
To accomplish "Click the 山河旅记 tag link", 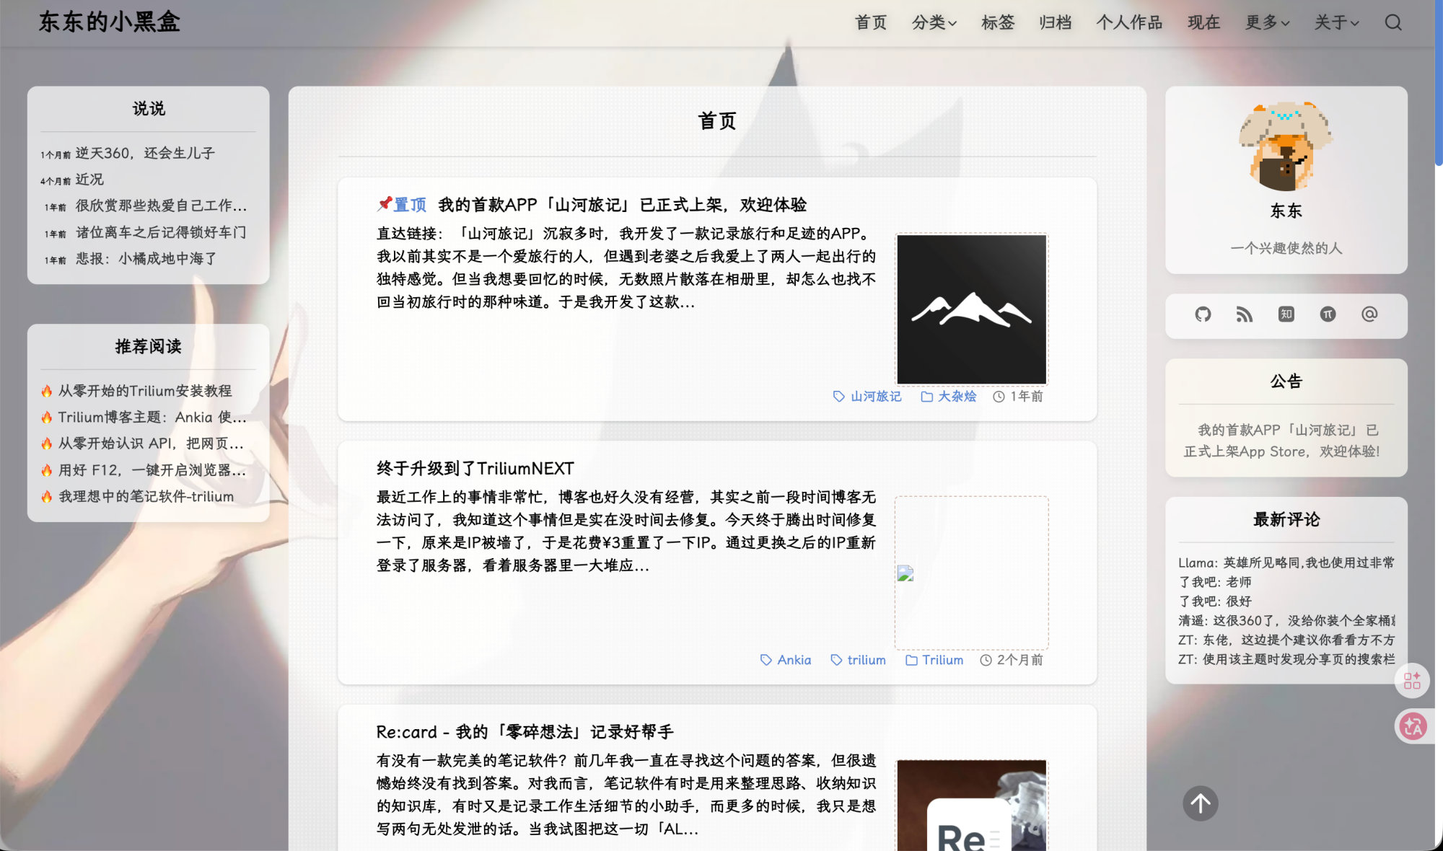I will point(875,396).
